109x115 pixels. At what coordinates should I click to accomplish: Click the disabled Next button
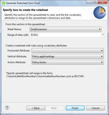tap(55, 108)
